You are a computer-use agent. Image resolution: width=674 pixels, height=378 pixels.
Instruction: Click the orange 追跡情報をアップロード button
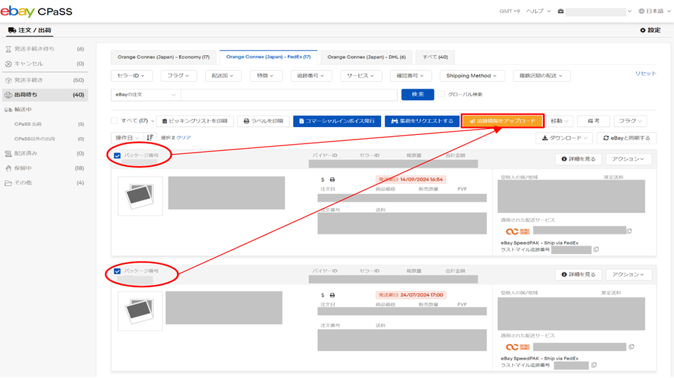click(x=503, y=121)
